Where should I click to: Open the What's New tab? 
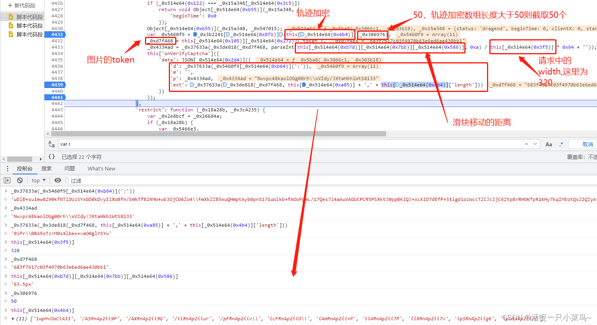(101, 168)
